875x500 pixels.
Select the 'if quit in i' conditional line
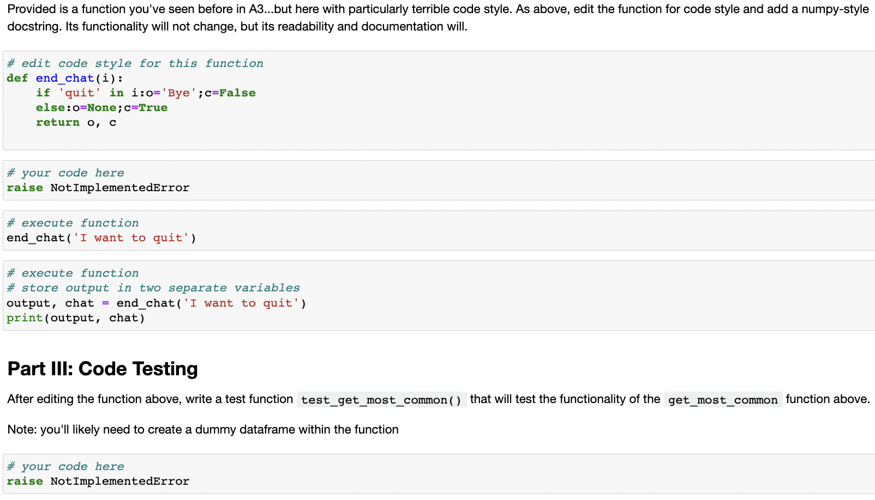(x=146, y=93)
